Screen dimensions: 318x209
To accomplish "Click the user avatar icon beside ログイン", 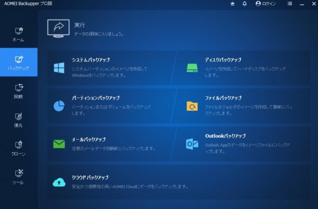I will coord(258,4).
